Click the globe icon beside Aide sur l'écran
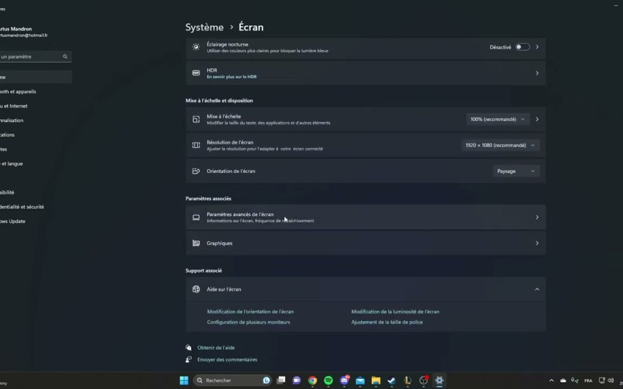The image size is (623, 389). 196,289
